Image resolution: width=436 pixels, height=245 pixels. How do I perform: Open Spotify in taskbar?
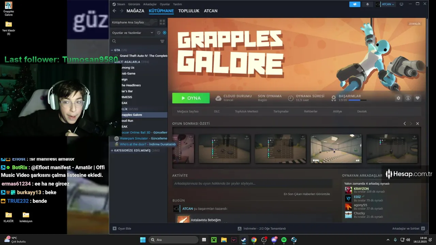284,240
